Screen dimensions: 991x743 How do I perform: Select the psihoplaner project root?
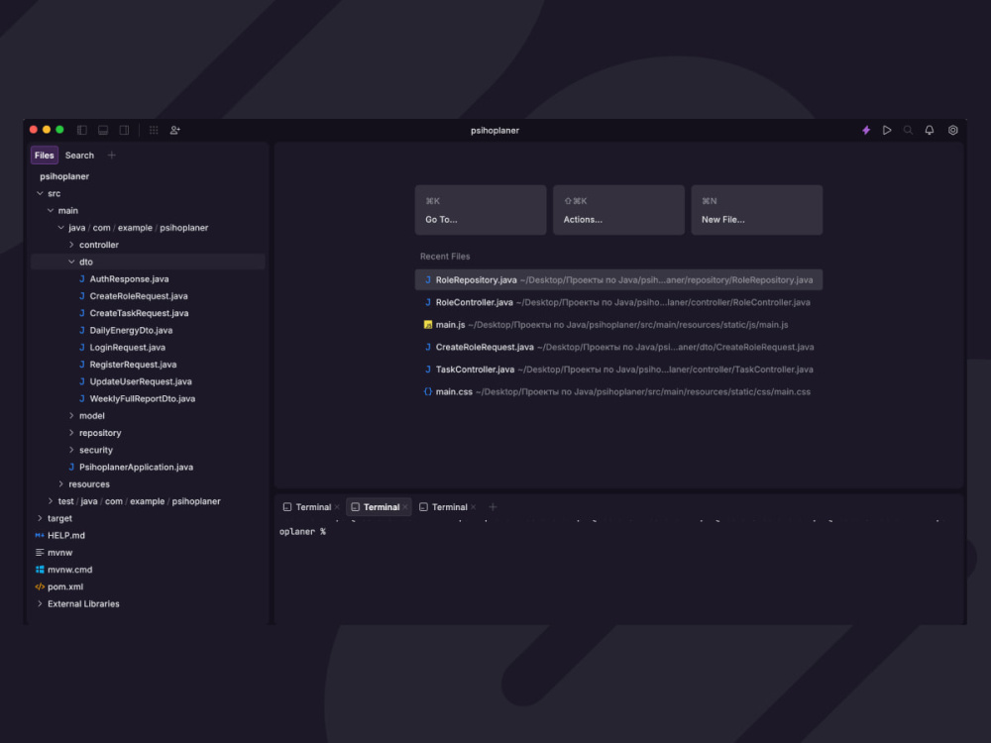click(x=64, y=176)
